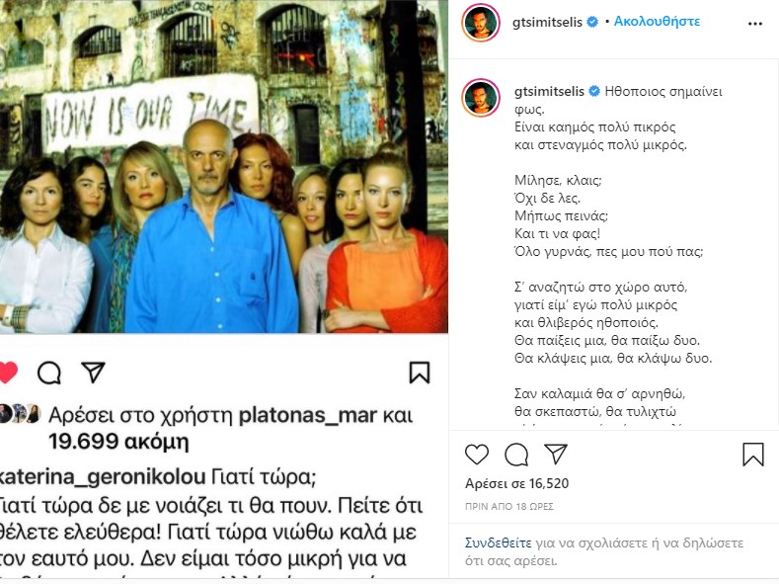Open the comment bubble under the group photo
Image resolution: width=779 pixels, height=584 pixels.
coord(49,373)
